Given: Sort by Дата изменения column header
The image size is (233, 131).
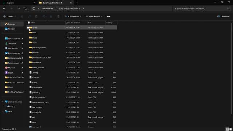Looking at the screenshot, I should point(76,23).
